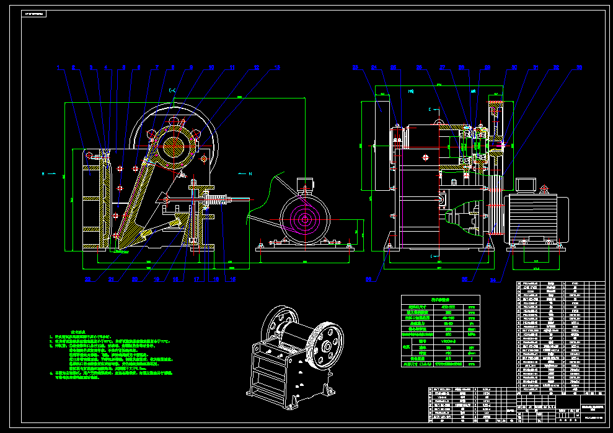Viewport: 613px width, 433px height.
Task: Select part balloon number 9
Action: coord(191,68)
